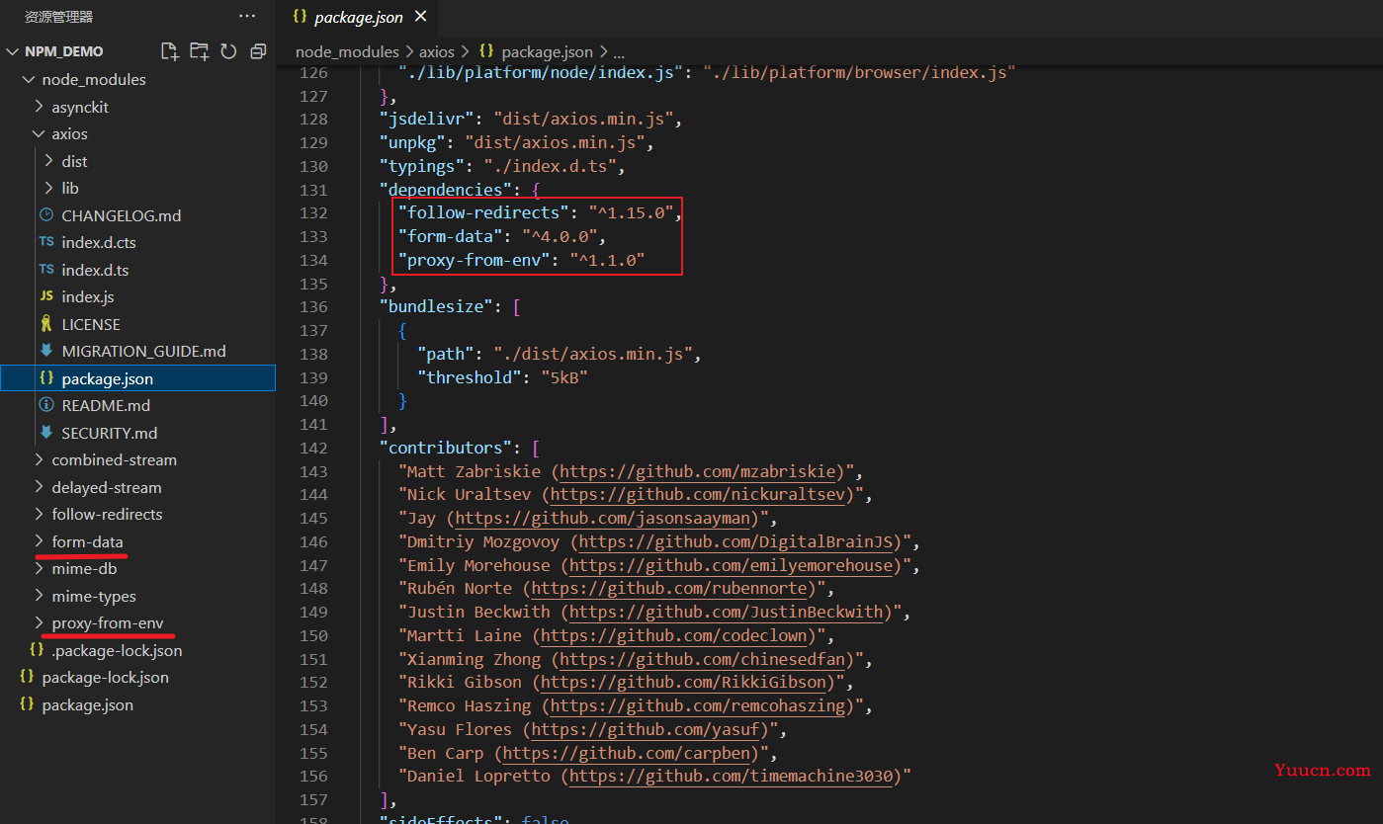Click the "typings" key text
1383x824 pixels.
(422, 166)
